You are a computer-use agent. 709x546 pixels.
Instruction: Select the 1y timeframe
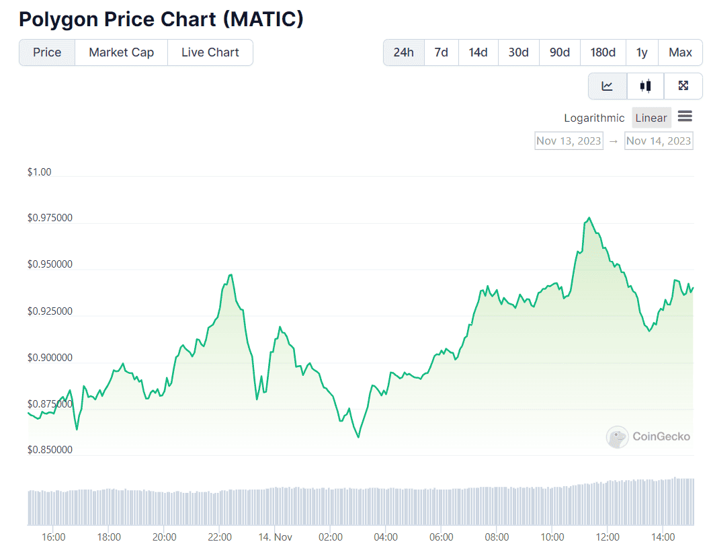641,52
